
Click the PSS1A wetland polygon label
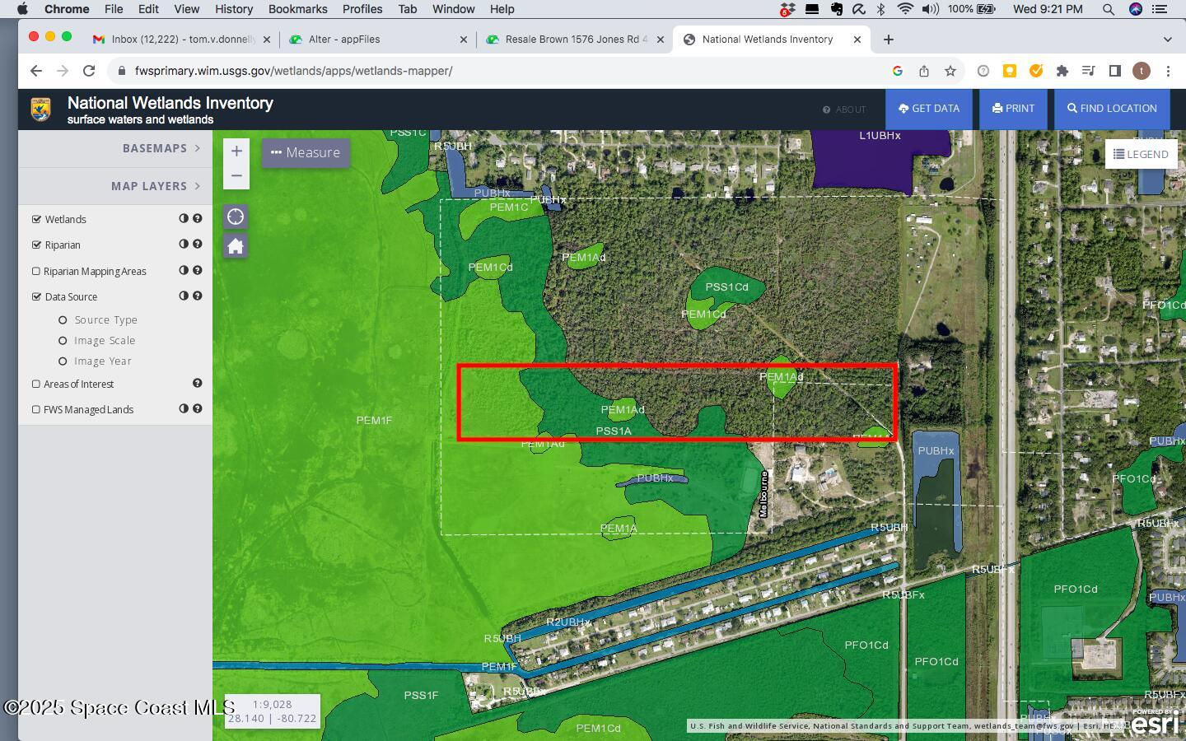tap(614, 431)
